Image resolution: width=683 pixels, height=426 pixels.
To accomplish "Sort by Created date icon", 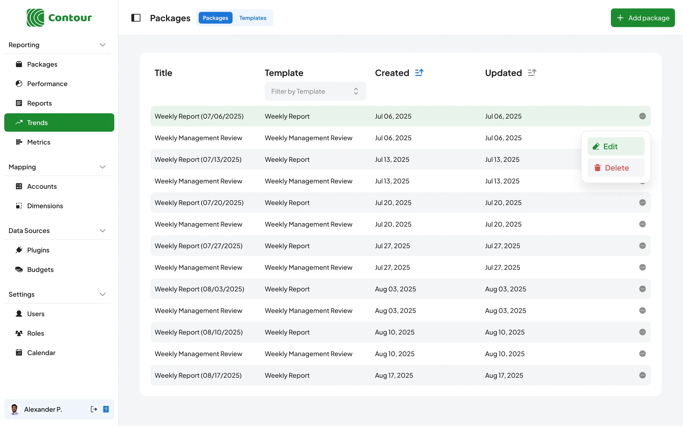I will click(x=419, y=73).
